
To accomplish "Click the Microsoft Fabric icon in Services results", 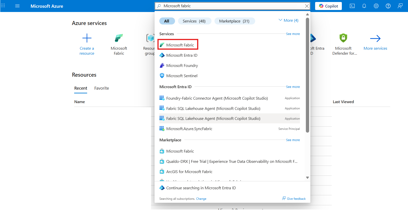I will (162, 45).
